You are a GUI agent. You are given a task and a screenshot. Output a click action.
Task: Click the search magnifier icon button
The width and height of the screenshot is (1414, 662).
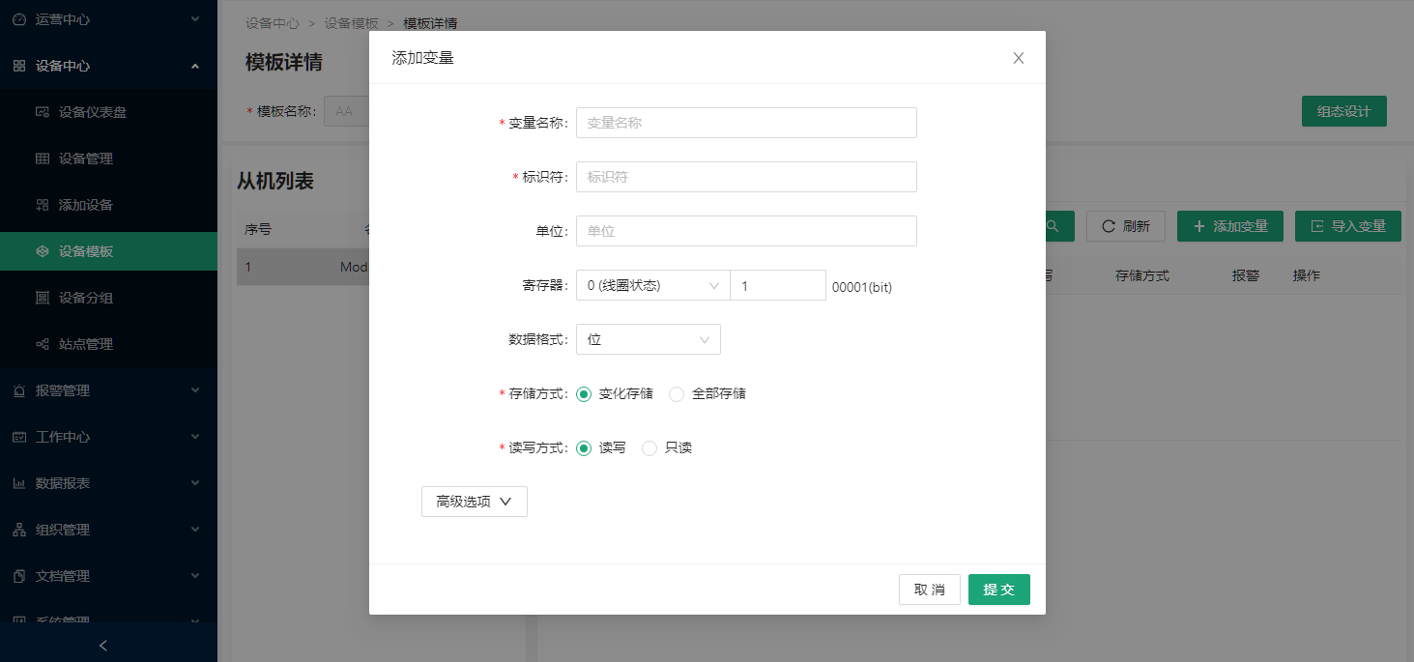point(1053,226)
